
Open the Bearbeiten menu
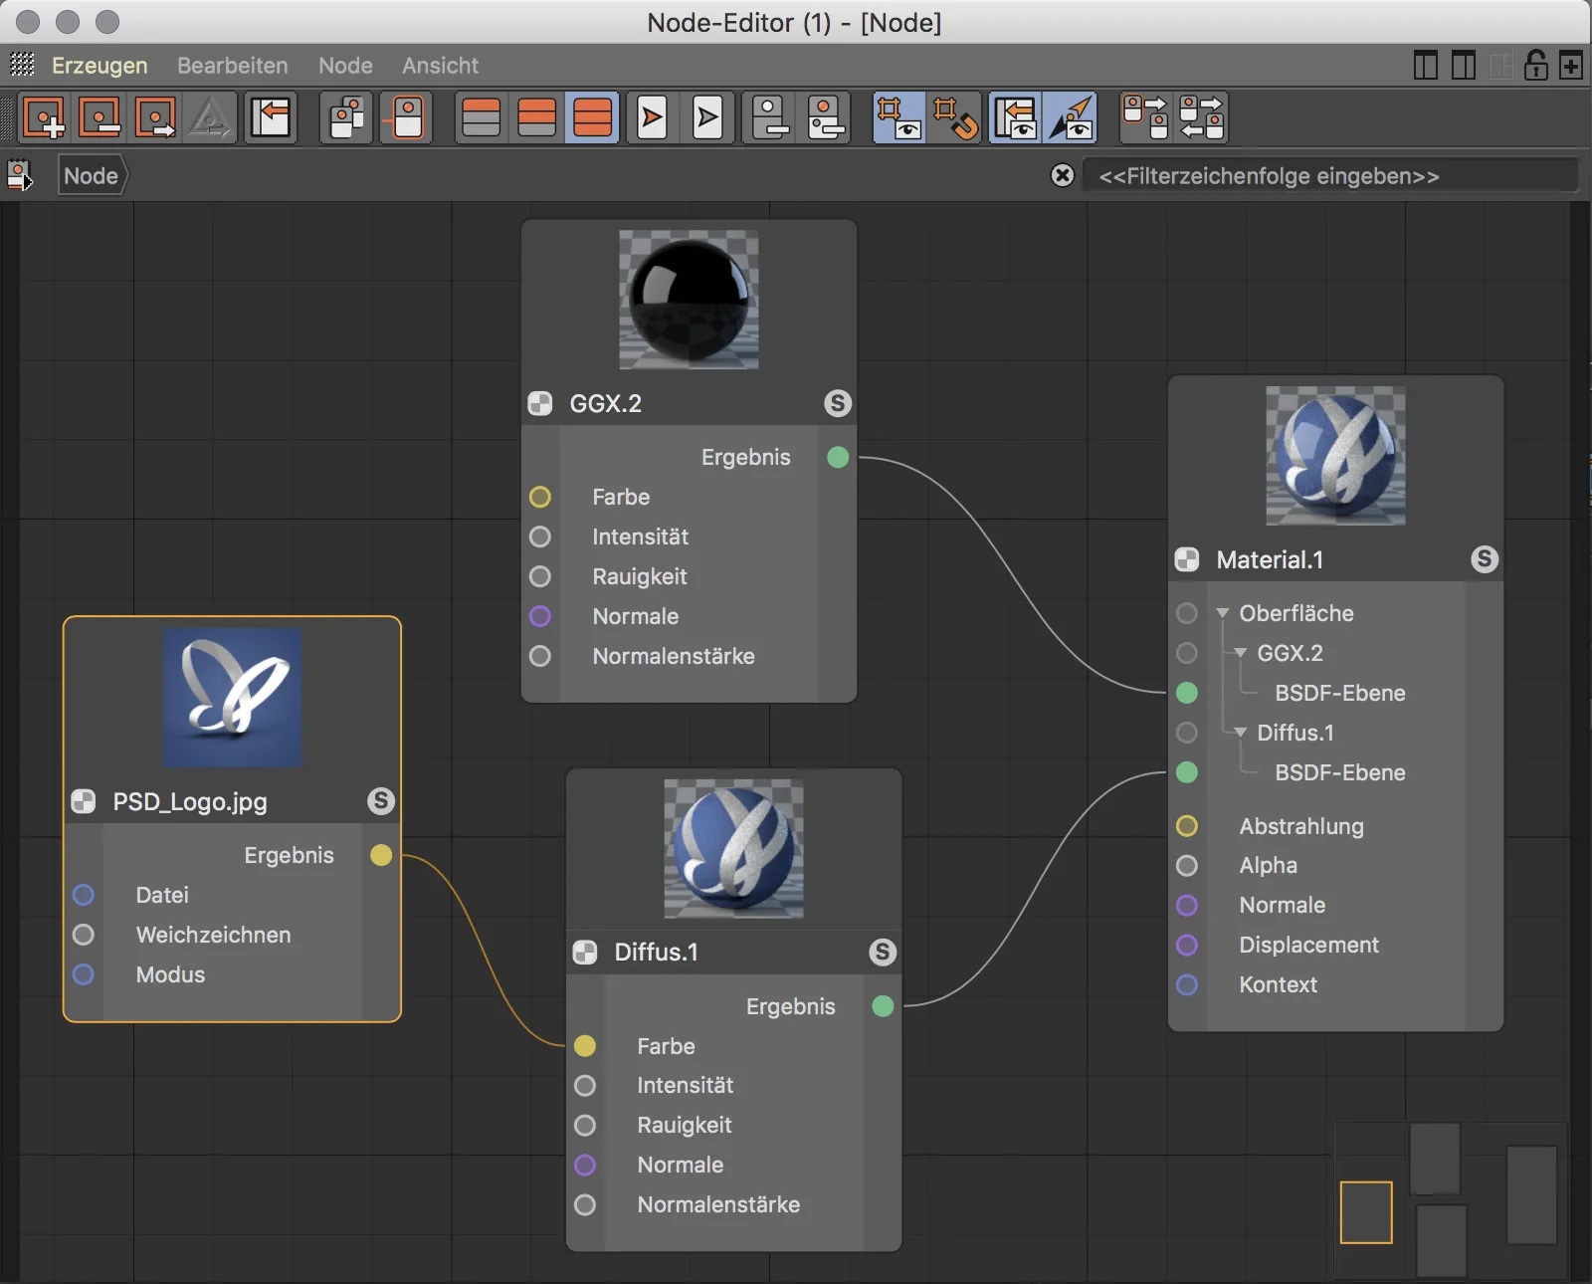coord(232,66)
